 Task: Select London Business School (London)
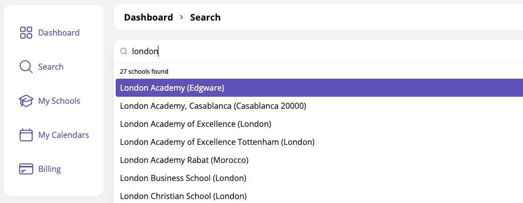pyautogui.click(x=183, y=178)
